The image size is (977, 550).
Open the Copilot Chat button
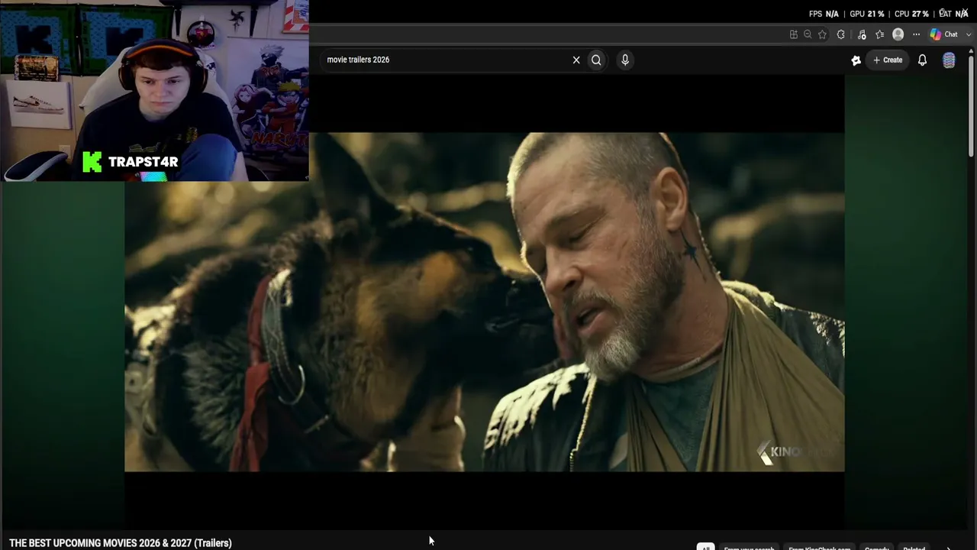[943, 34]
